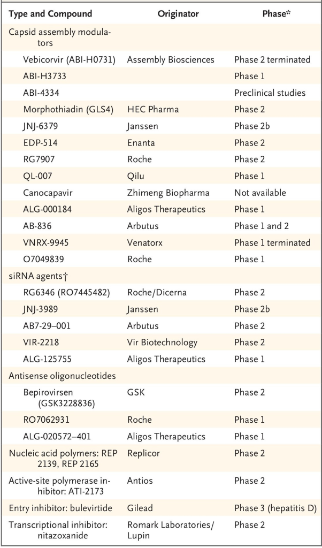Select 'Zhimeng Biopharma' originator text
The width and height of the screenshot is (322, 548).
[x=167, y=193]
